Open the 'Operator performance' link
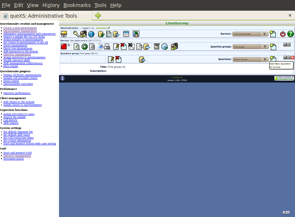This screenshot has width=295, height=217. (x=17, y=93)
